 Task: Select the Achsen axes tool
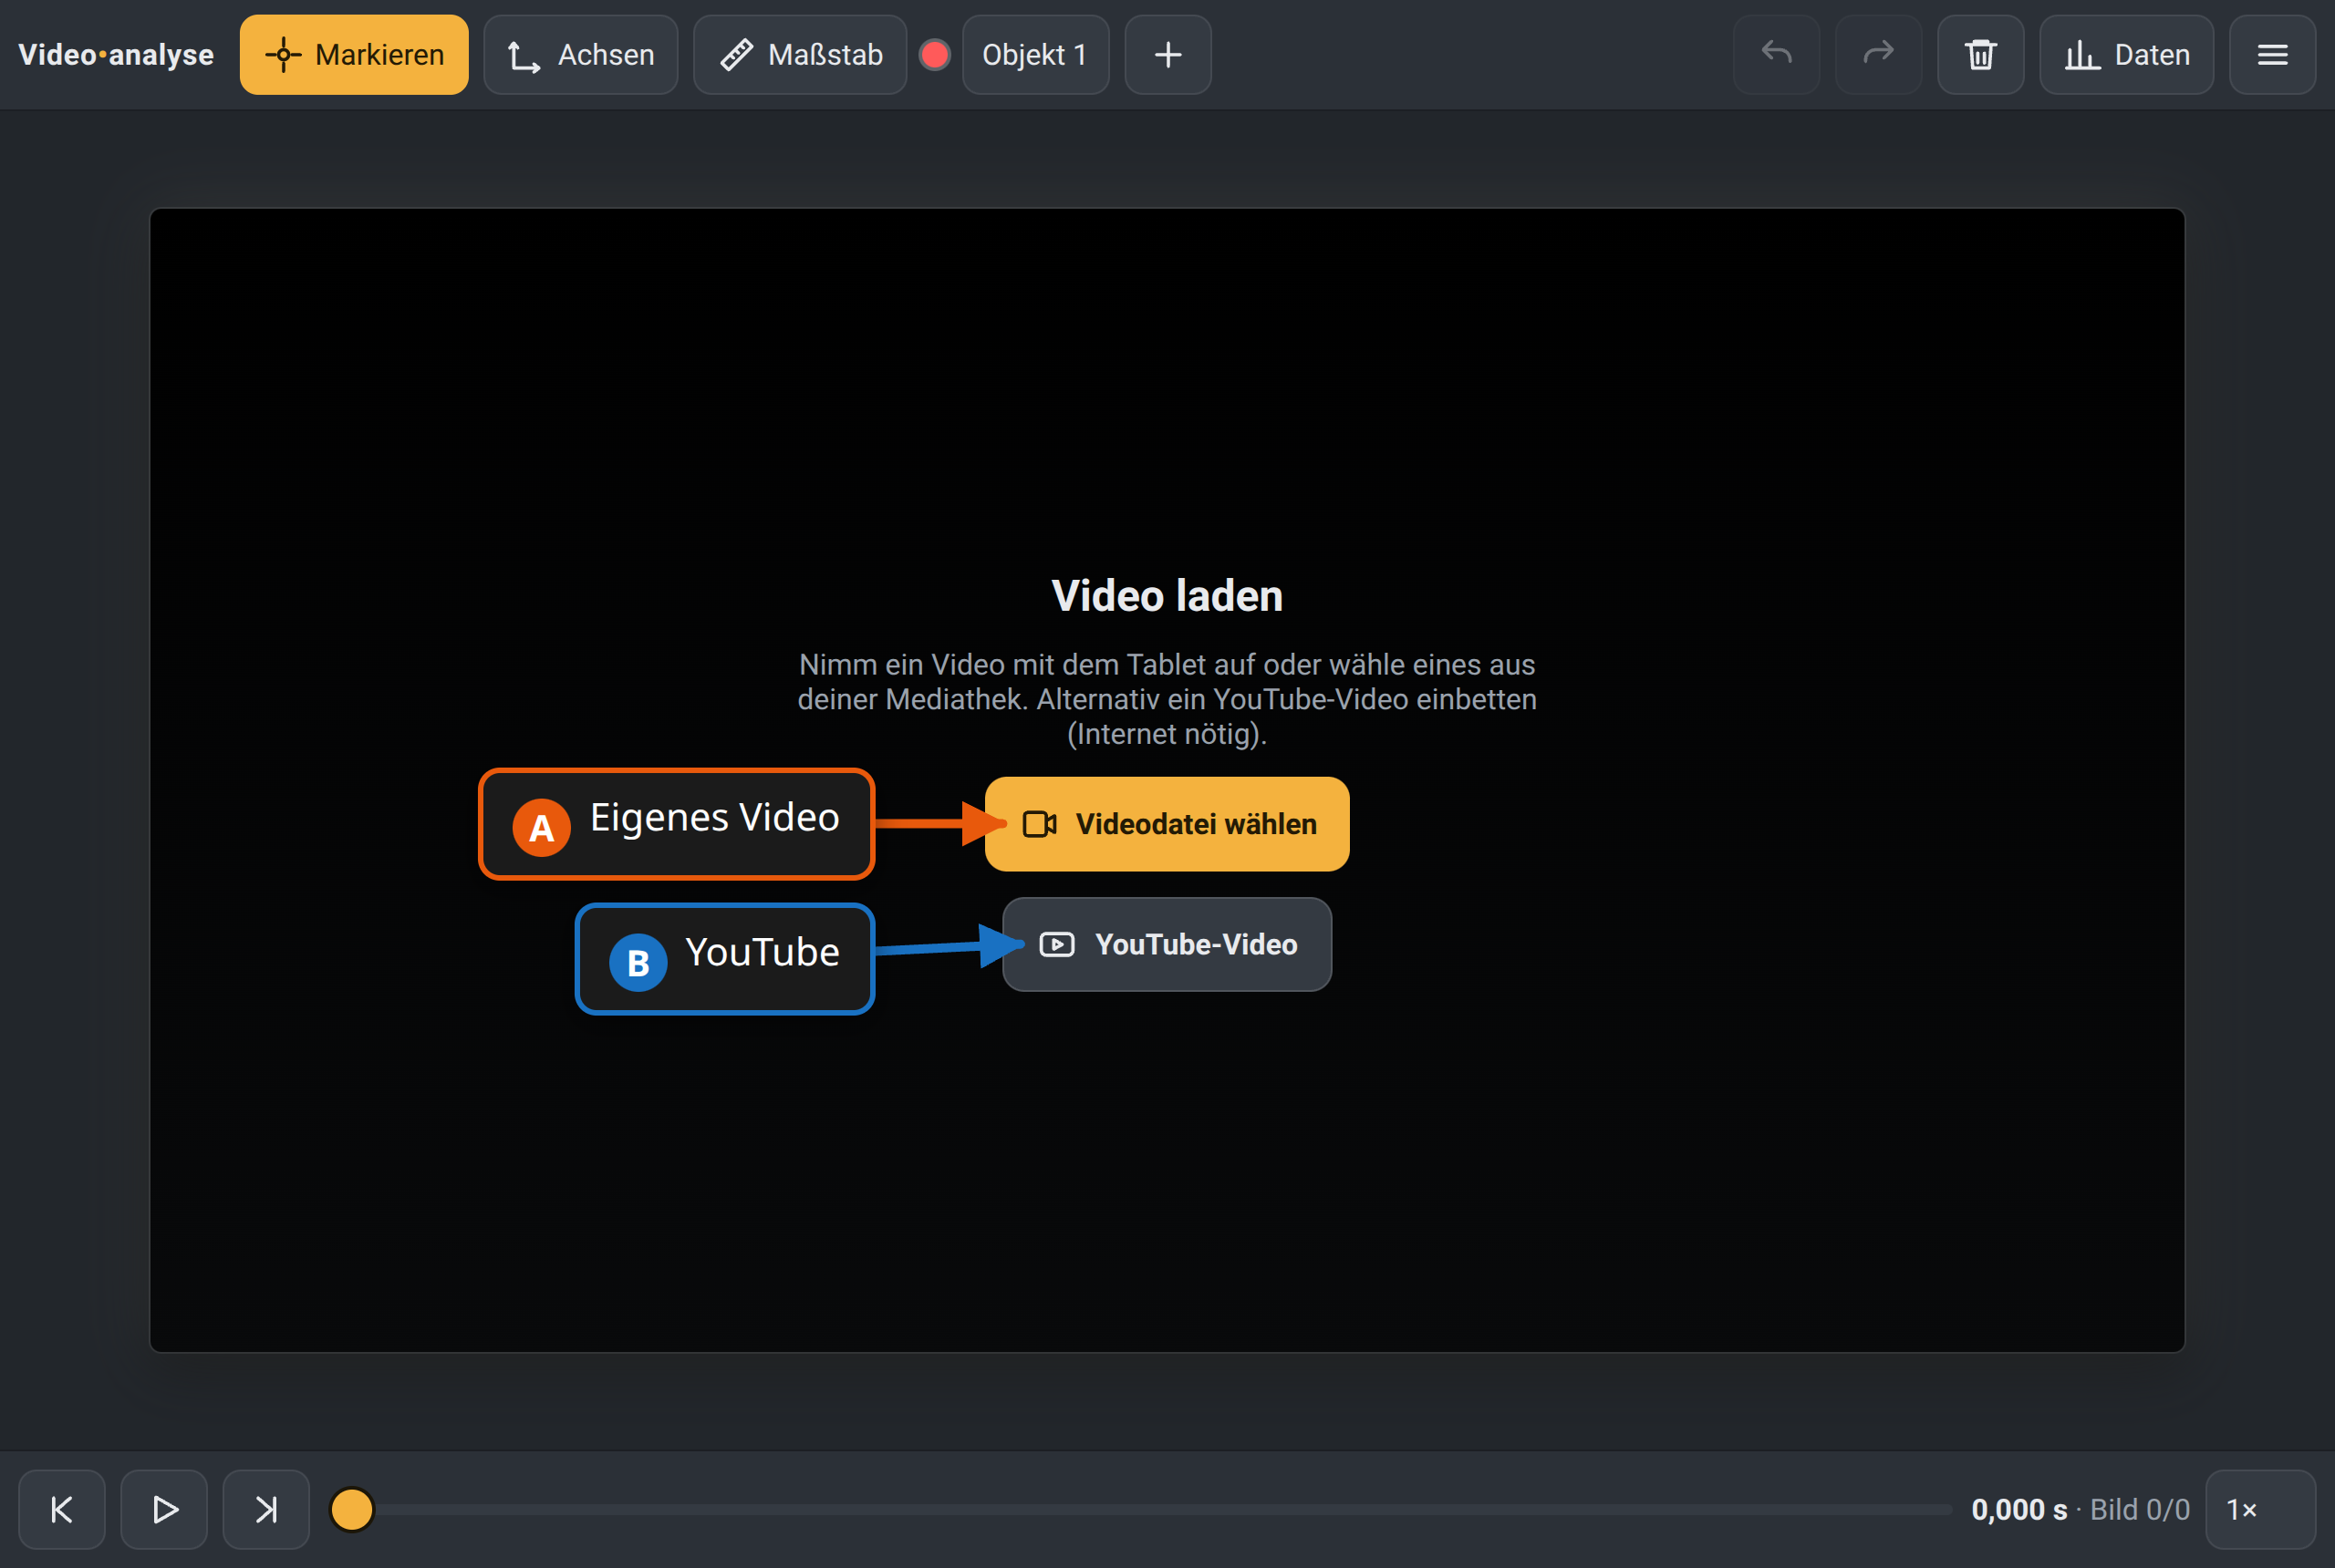[x=580, y=55]
